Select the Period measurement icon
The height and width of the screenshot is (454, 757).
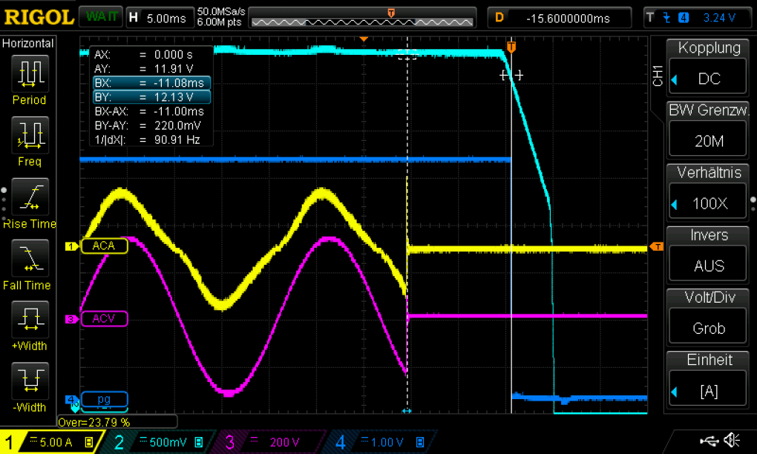(x=30, y=73)
